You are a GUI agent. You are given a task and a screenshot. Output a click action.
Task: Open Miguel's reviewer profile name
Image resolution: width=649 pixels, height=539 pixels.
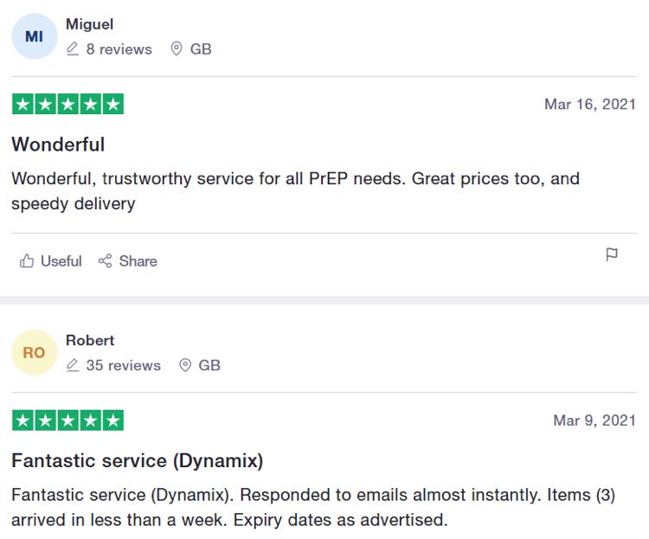[x=89, y=24]
